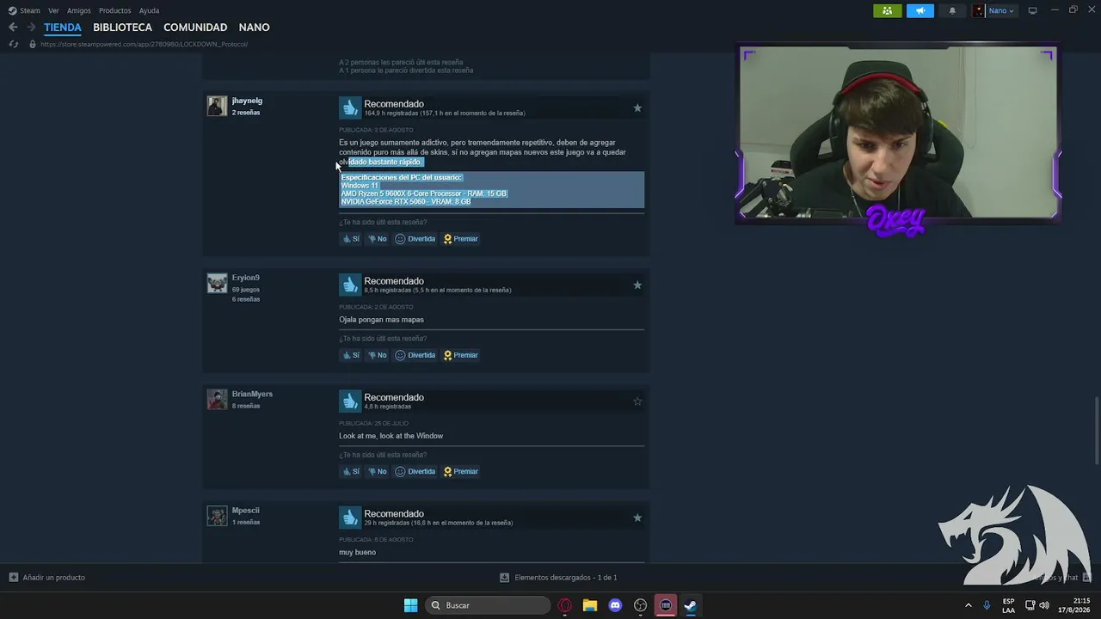Click Premiar on Eryion9's review
This screenshot has height=619, width=1101.
(x=460, y=355)
